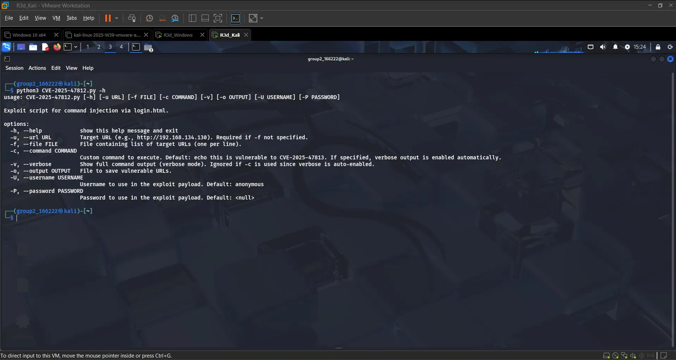Image resolution: width=676 pixels, height=360 pixels.
Task: Open the VMware message log icon
Action: coord(664,355)
